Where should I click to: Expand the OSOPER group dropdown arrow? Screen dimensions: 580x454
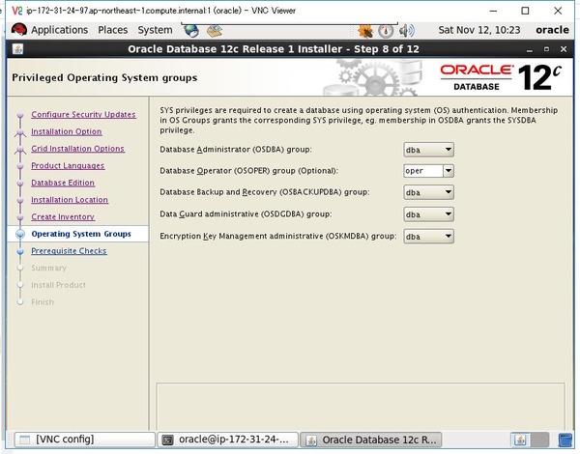[449, 171]
